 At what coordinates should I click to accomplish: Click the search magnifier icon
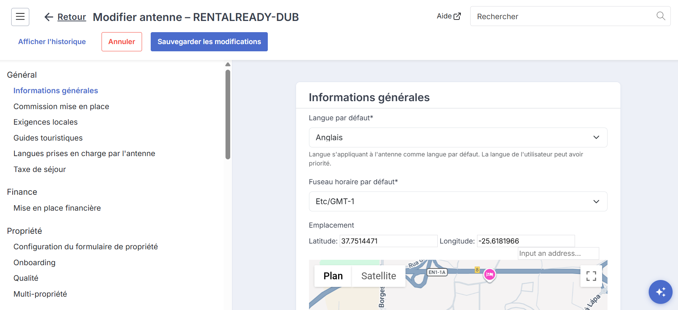tap(661, 16)
